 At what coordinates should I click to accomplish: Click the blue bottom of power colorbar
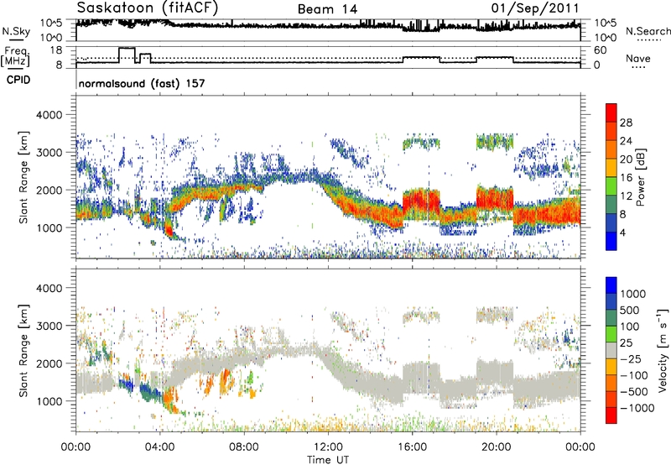(611, 241)
